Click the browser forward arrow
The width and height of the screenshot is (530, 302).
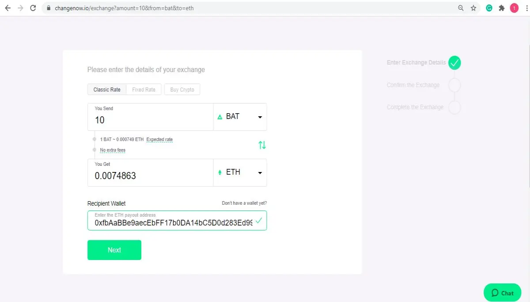(x=20, y=8)
